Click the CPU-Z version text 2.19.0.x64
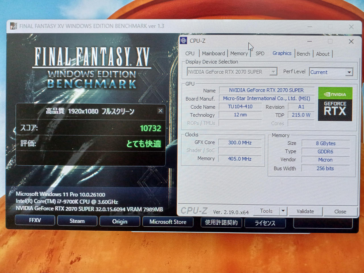The image size is (364, 273). click(231, 212)
